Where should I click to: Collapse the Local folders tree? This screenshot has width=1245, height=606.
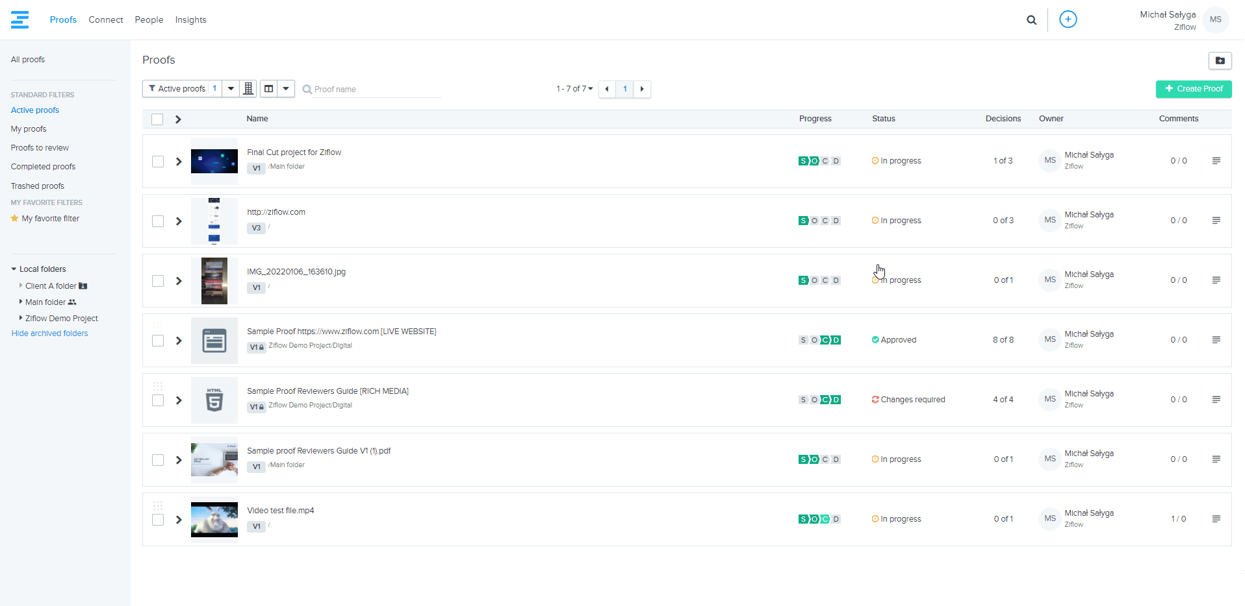tap(14, 269)
